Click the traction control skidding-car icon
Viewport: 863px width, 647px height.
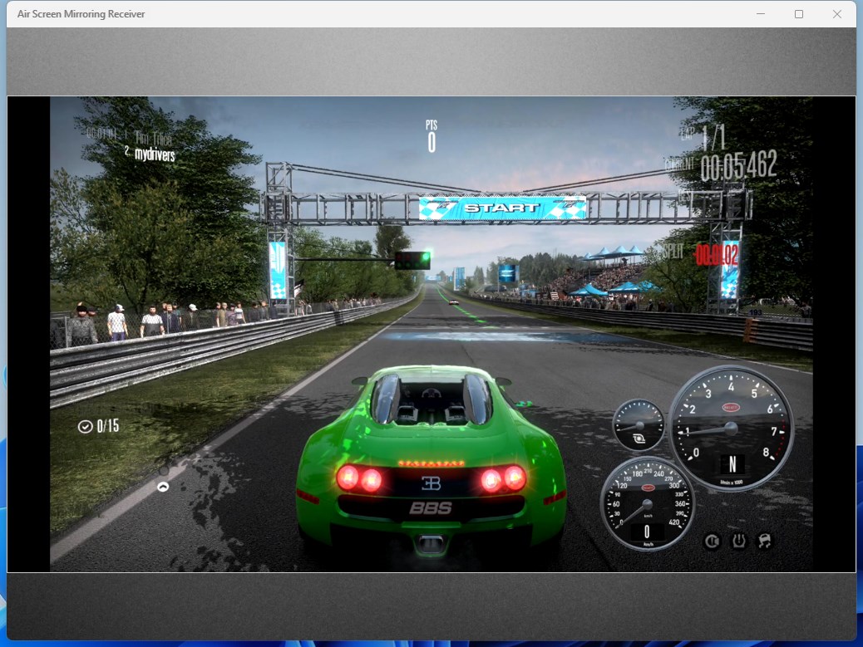tap(765, 541)
